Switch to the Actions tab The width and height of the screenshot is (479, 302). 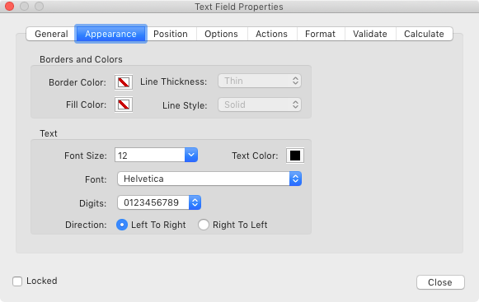coord(271,34)
